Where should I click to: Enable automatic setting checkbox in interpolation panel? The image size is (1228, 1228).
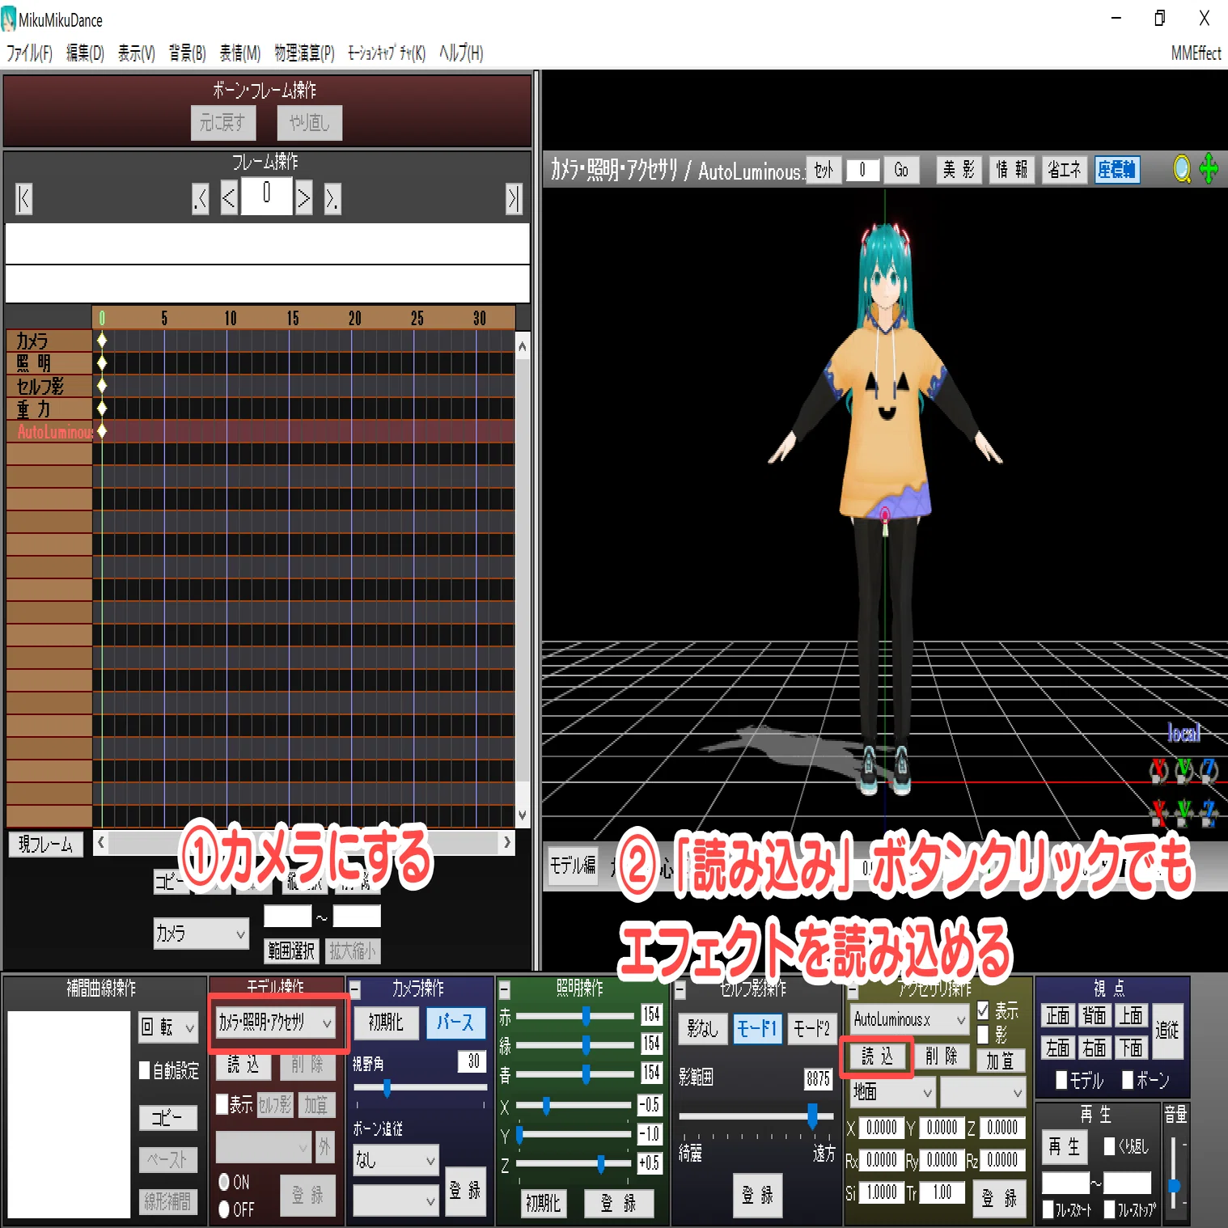coord(145,1071)
